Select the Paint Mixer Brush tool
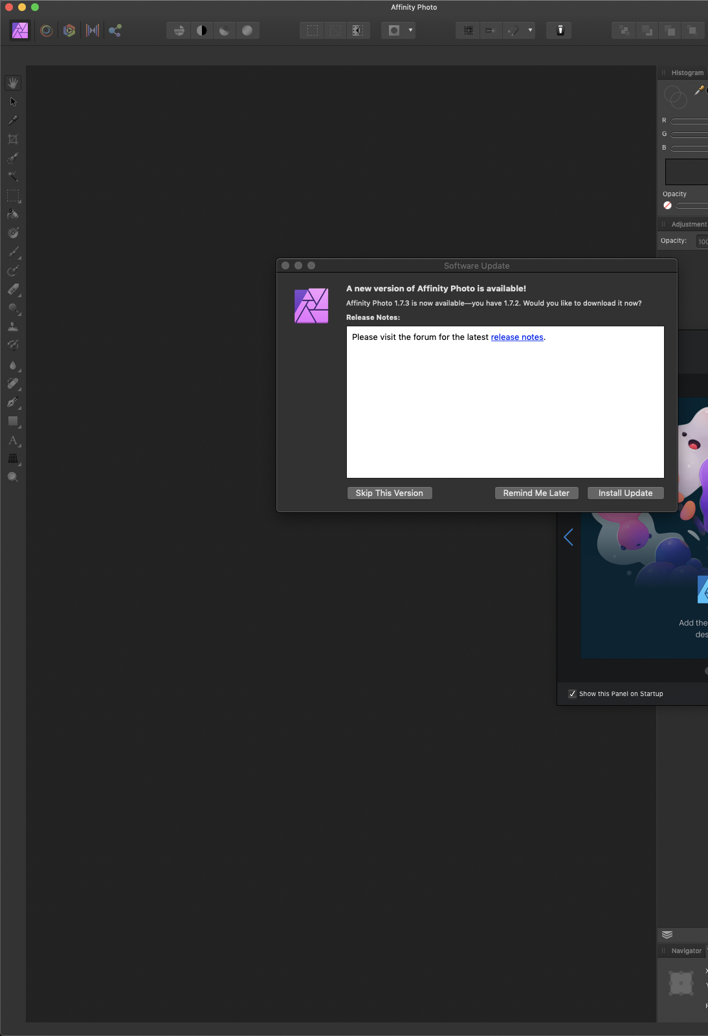 click(13, 271)
